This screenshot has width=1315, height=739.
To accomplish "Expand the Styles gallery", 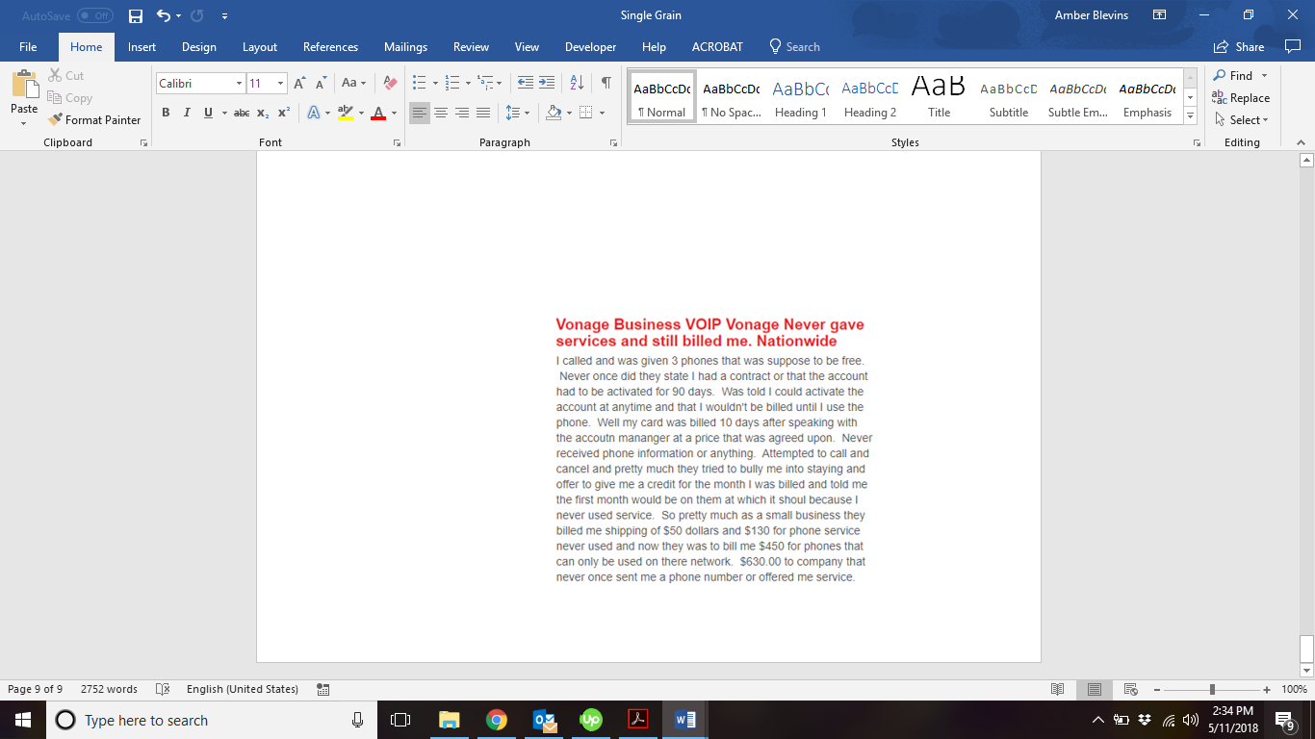I will 1191,116.
